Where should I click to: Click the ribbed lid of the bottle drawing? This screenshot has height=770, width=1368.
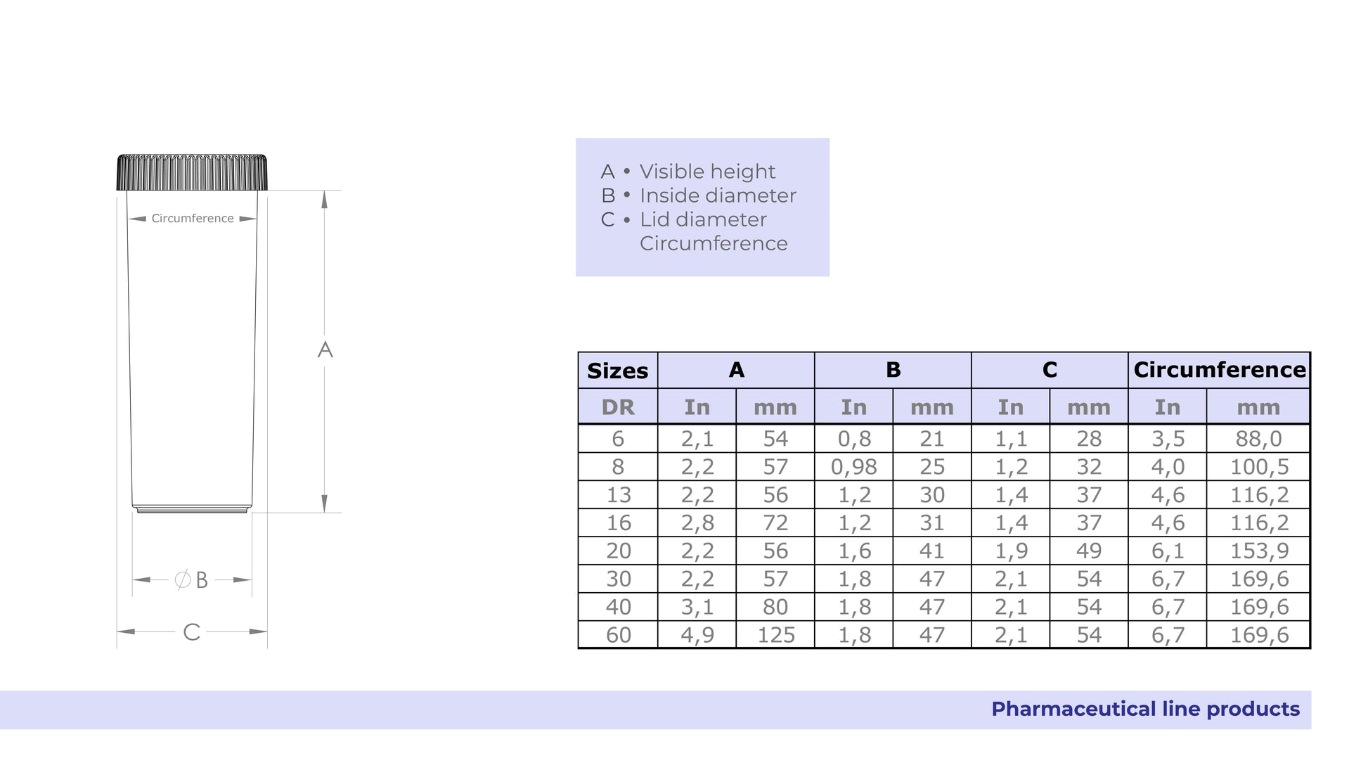coord(192,172)
